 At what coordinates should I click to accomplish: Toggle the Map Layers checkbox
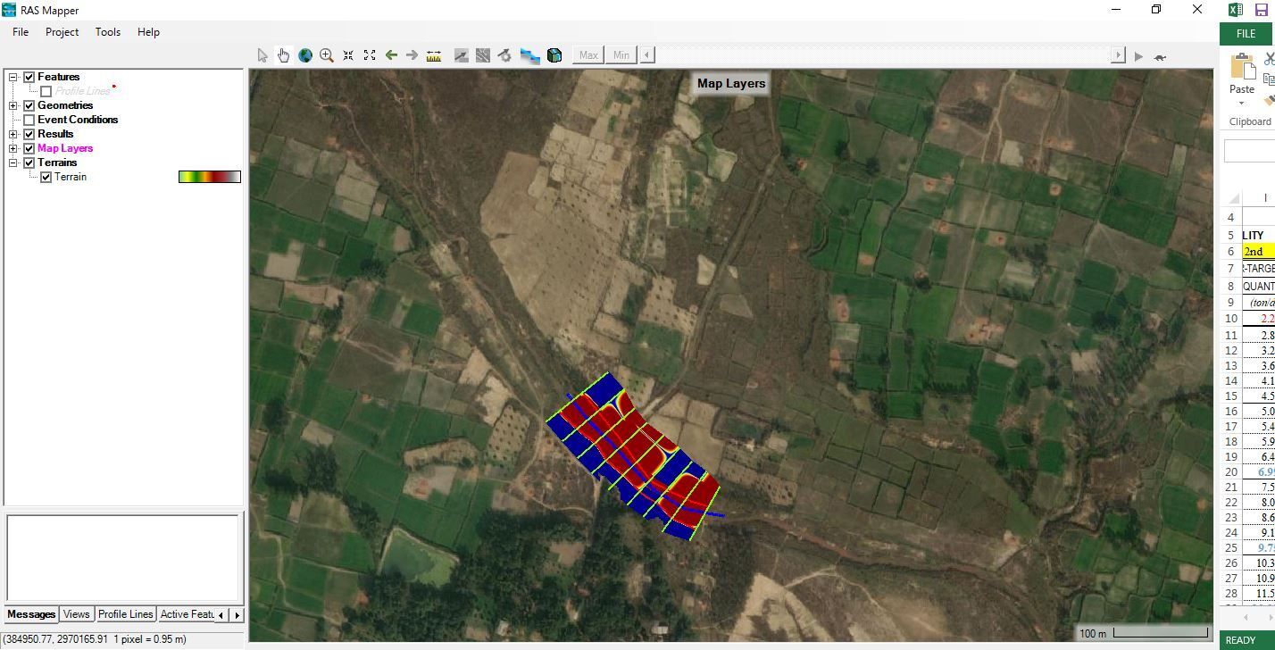click(x=29, y=148)
